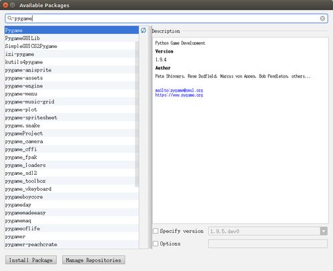Open the mailto pygame@seul.org link

pyautogui.click(x=179, y=90)
